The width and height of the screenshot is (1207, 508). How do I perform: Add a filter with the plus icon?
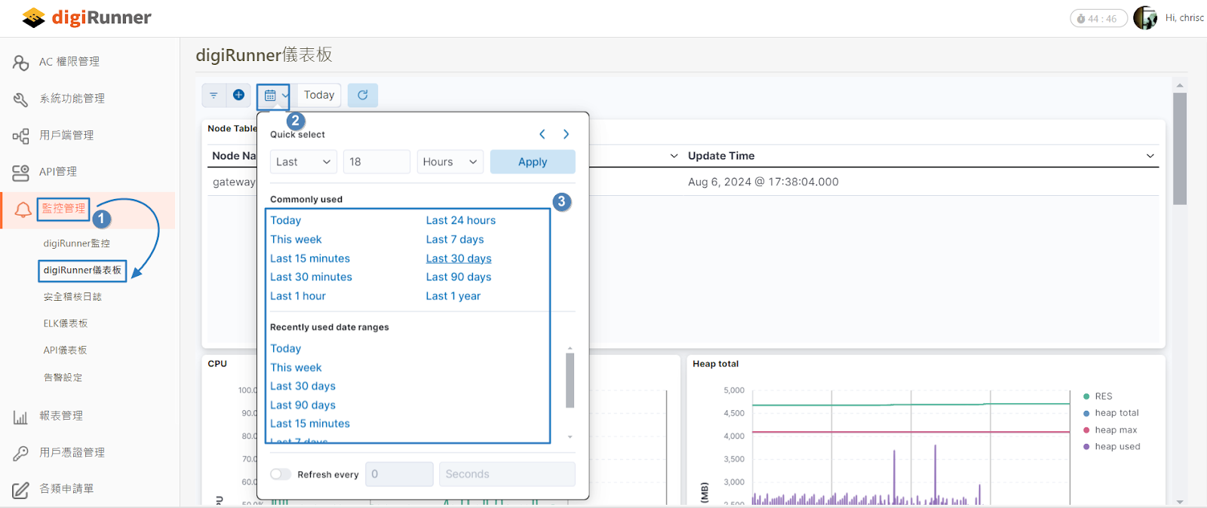click(x=238, y=95)
